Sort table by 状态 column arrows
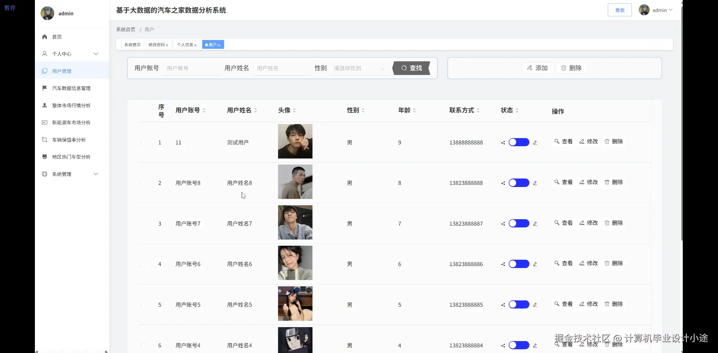The height and width of the screenshot is (353, 718). (x=517, y=110)
